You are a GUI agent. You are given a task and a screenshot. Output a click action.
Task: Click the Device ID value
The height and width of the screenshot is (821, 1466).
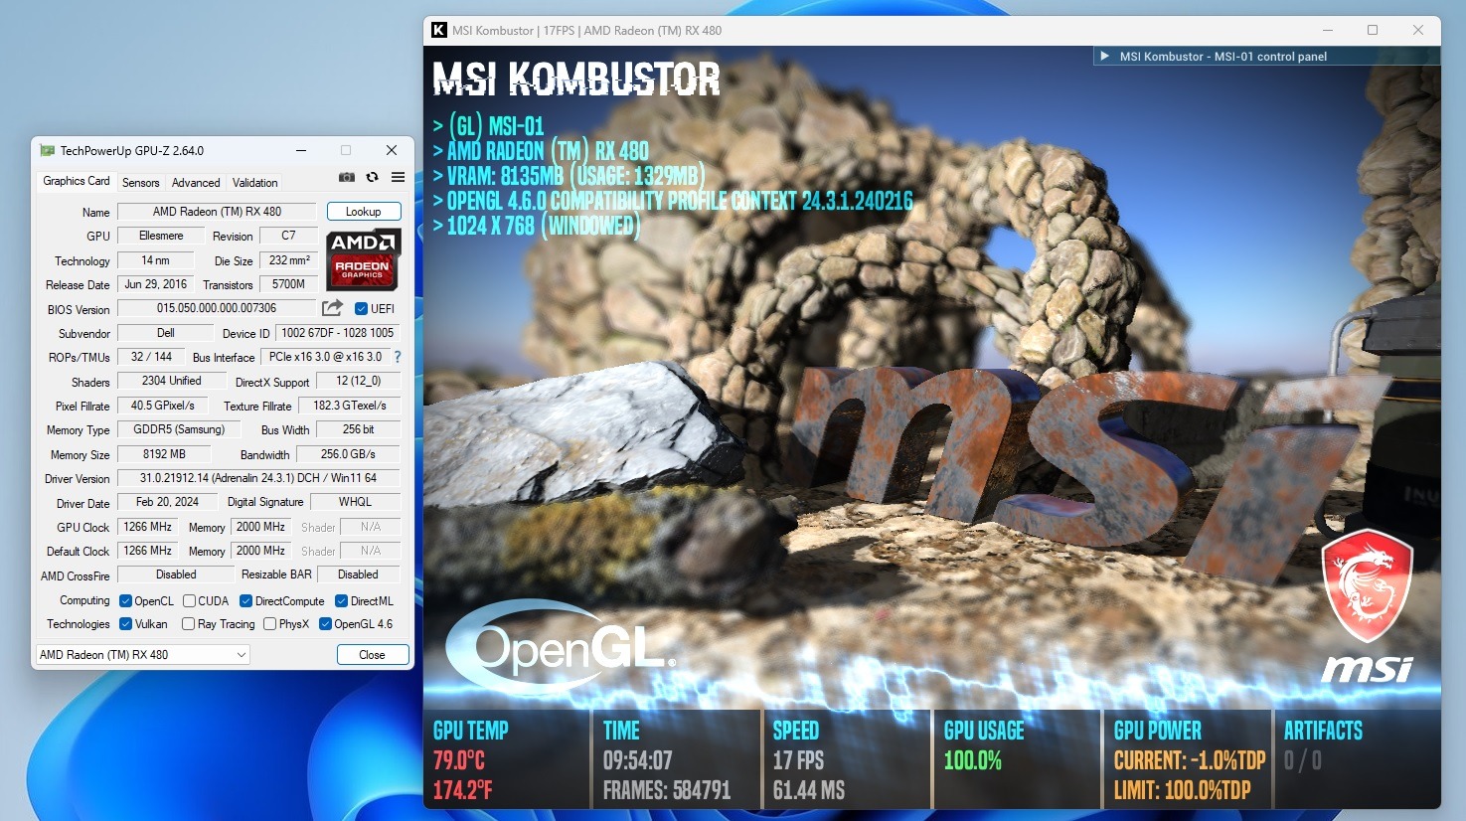coord(337,333)
